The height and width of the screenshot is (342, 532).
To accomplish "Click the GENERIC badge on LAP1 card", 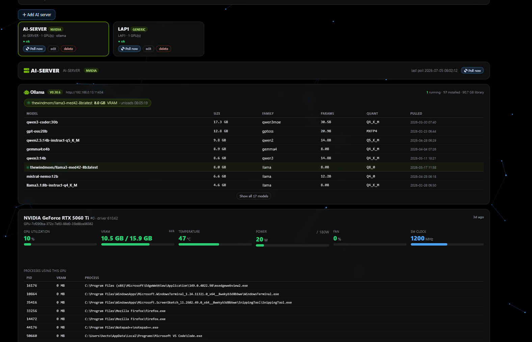I will tap(139, 29).
